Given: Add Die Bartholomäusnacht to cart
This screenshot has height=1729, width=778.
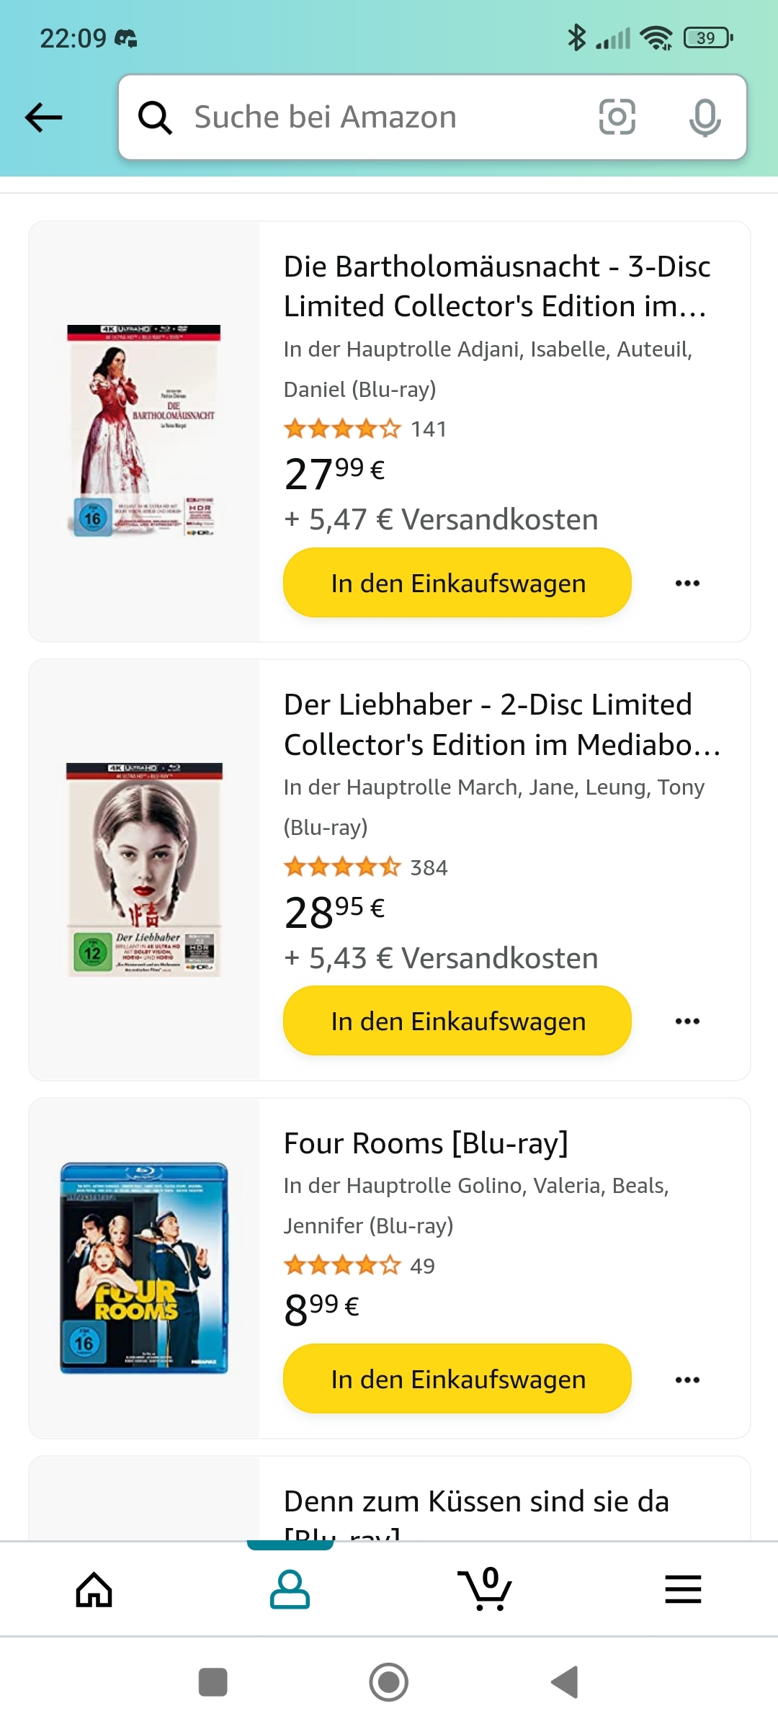Looking at the screenshot, I should click(457, 583).
